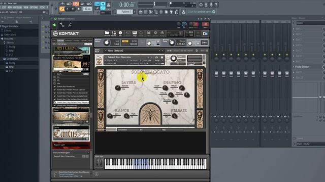Toggle the instrument Purge dropdown
This screenshot has height=182, width=325.
(x=157, y=61)
